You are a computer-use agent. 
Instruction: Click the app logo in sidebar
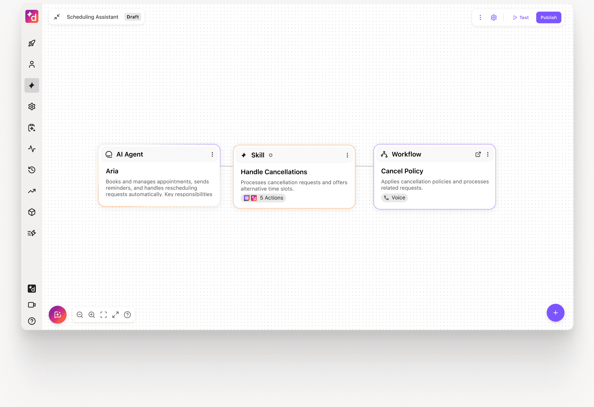pos(32,17)
